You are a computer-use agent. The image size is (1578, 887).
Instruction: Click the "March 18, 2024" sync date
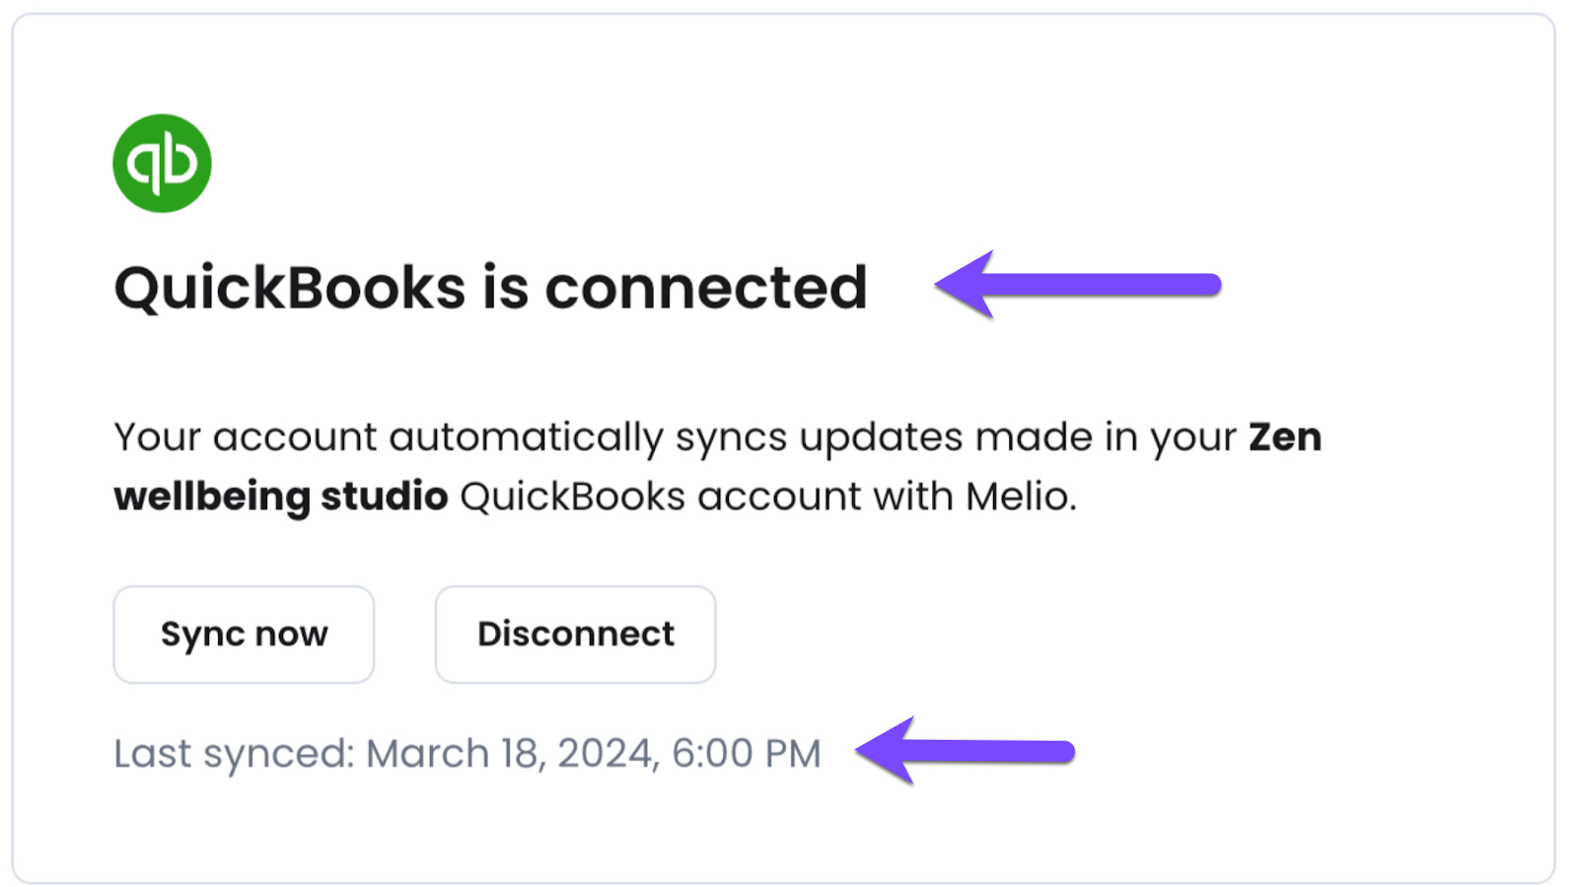pos(510,754)
